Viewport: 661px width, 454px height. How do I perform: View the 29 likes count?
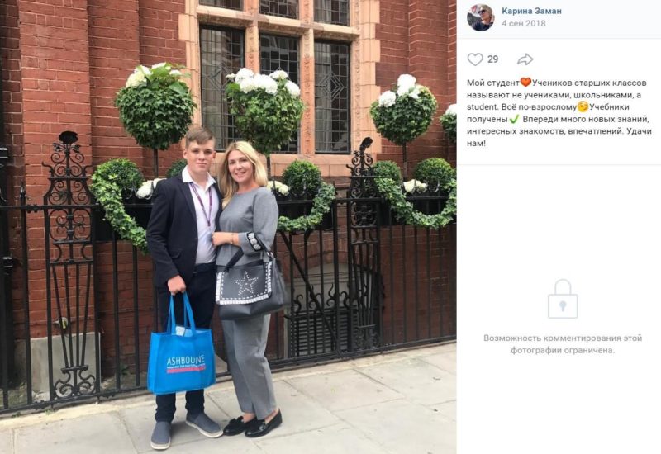(492, 59)
